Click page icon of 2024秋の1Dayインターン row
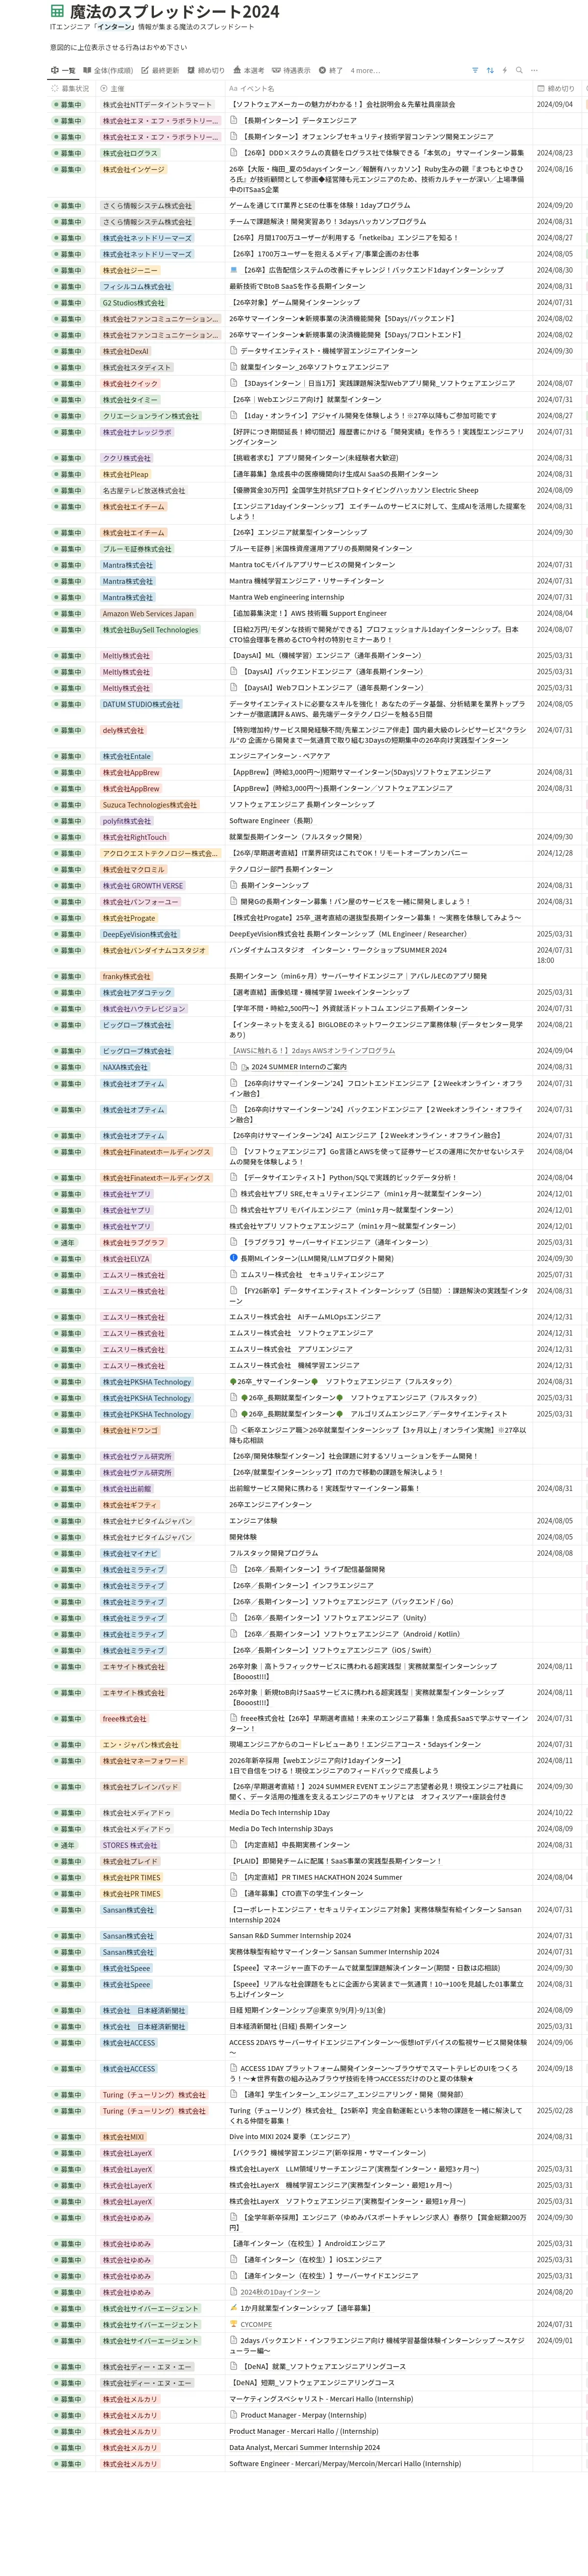 point(233,2292)
